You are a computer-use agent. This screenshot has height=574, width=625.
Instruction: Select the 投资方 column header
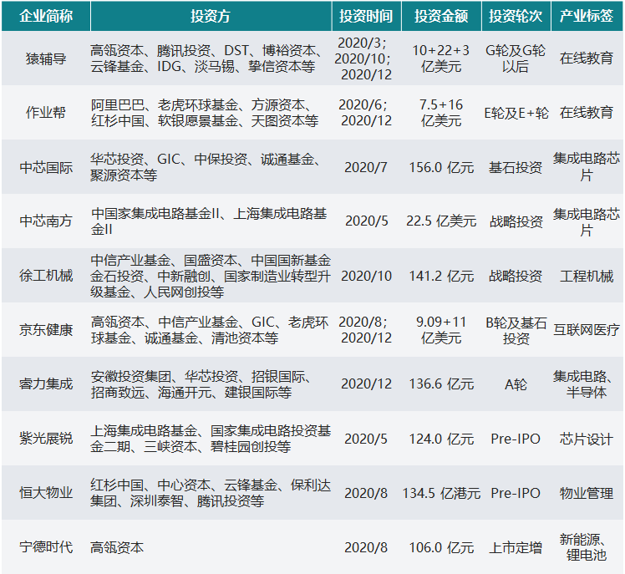[x=211, y=16]
